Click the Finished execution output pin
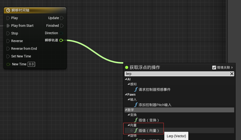 tap(62, 26)
